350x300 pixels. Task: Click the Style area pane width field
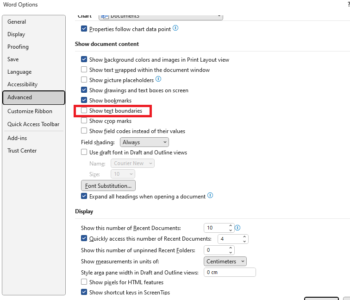[230, 272]
